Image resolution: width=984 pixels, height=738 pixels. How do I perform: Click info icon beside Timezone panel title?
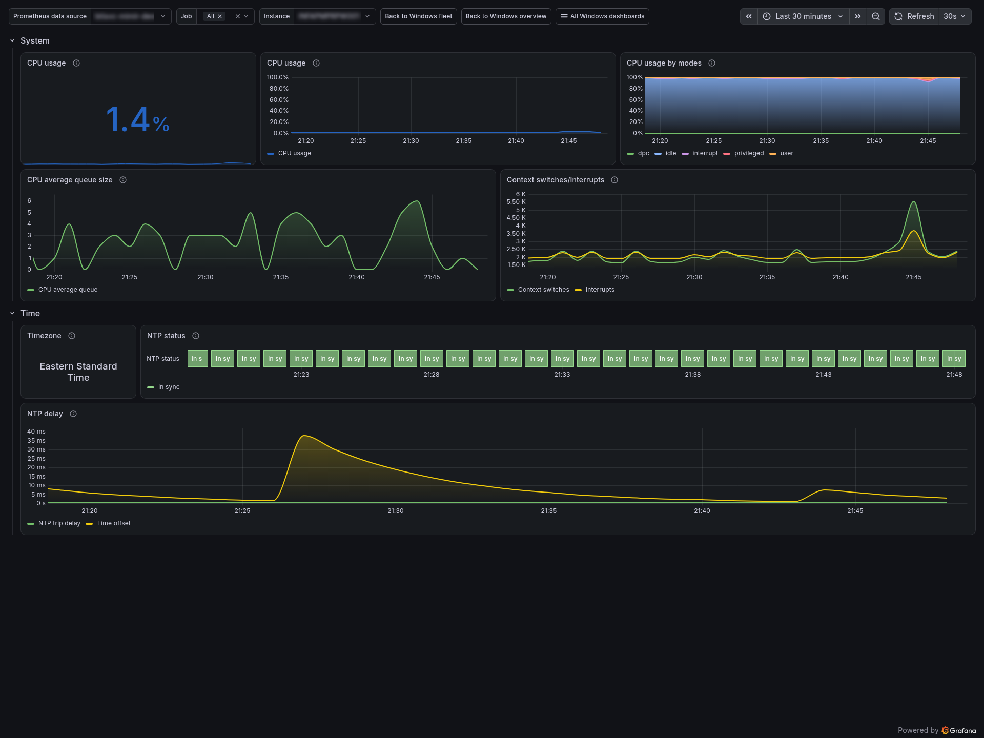[x=72, y=336]
